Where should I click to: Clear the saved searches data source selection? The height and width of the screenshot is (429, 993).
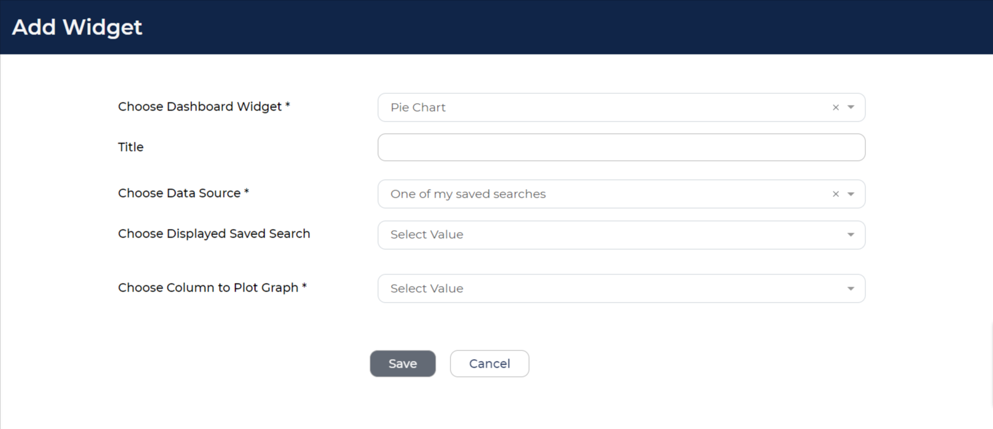point(835,194)
